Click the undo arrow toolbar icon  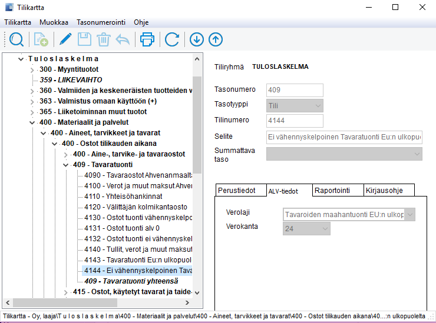click(123, 40)
